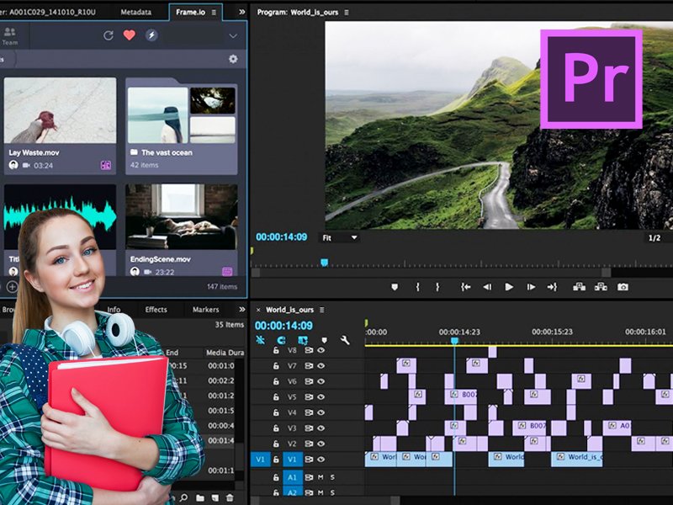Image resolution: width=673 pixels, height=505 pixels.
Task: Mute the A1 audio track
Action: click(x=321, y=477)
